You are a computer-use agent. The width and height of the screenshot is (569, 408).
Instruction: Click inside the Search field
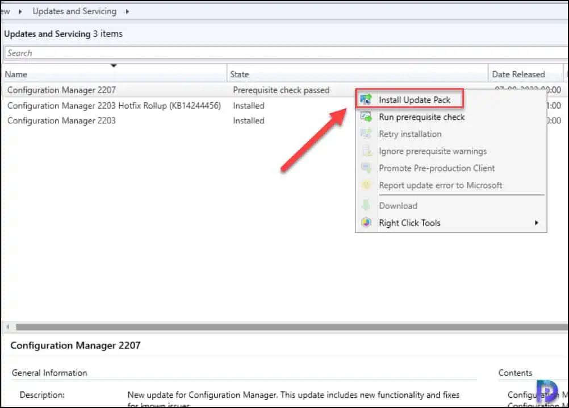[x=286, y=53]
